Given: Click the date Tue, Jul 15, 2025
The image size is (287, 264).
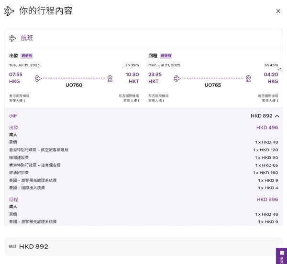Looking at the screenshot, I should (x=24, y=65).
